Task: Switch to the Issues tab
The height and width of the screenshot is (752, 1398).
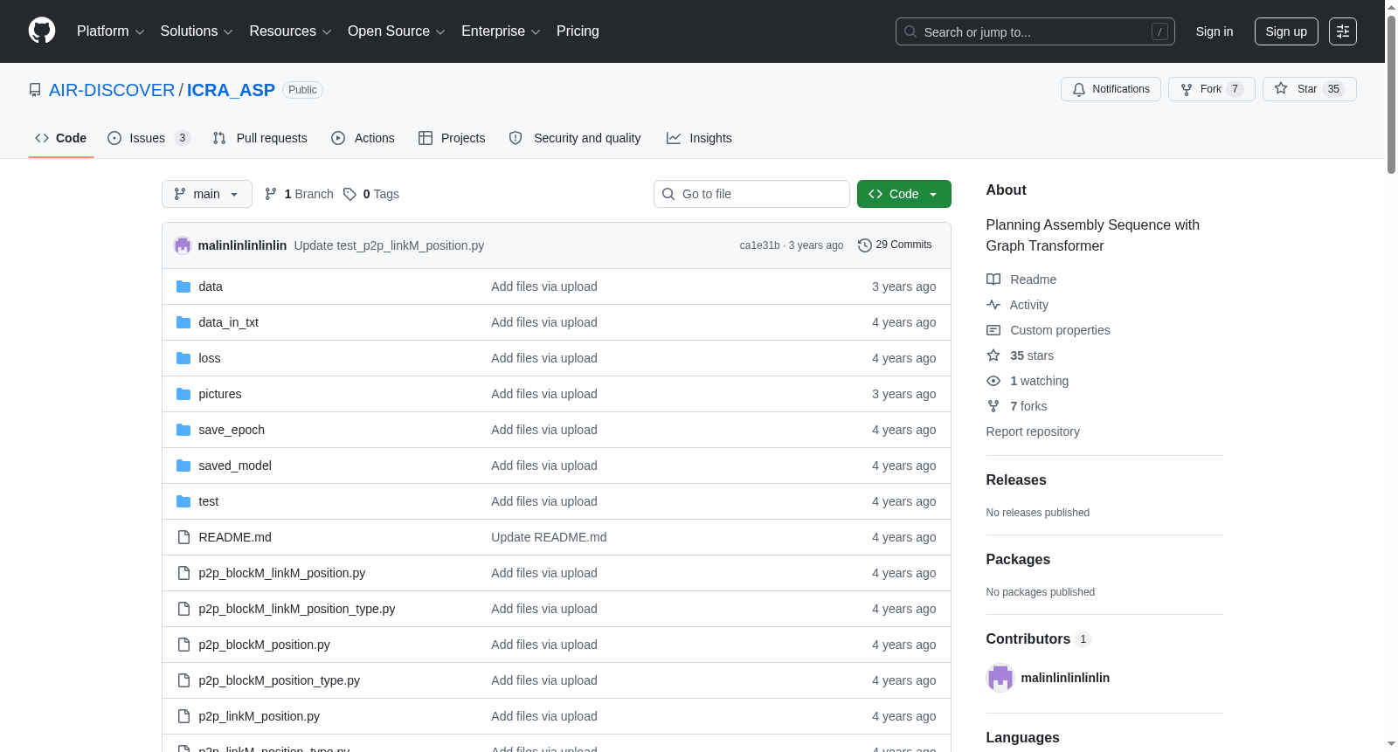Action: pyautogui.click(x=149, y=138)
